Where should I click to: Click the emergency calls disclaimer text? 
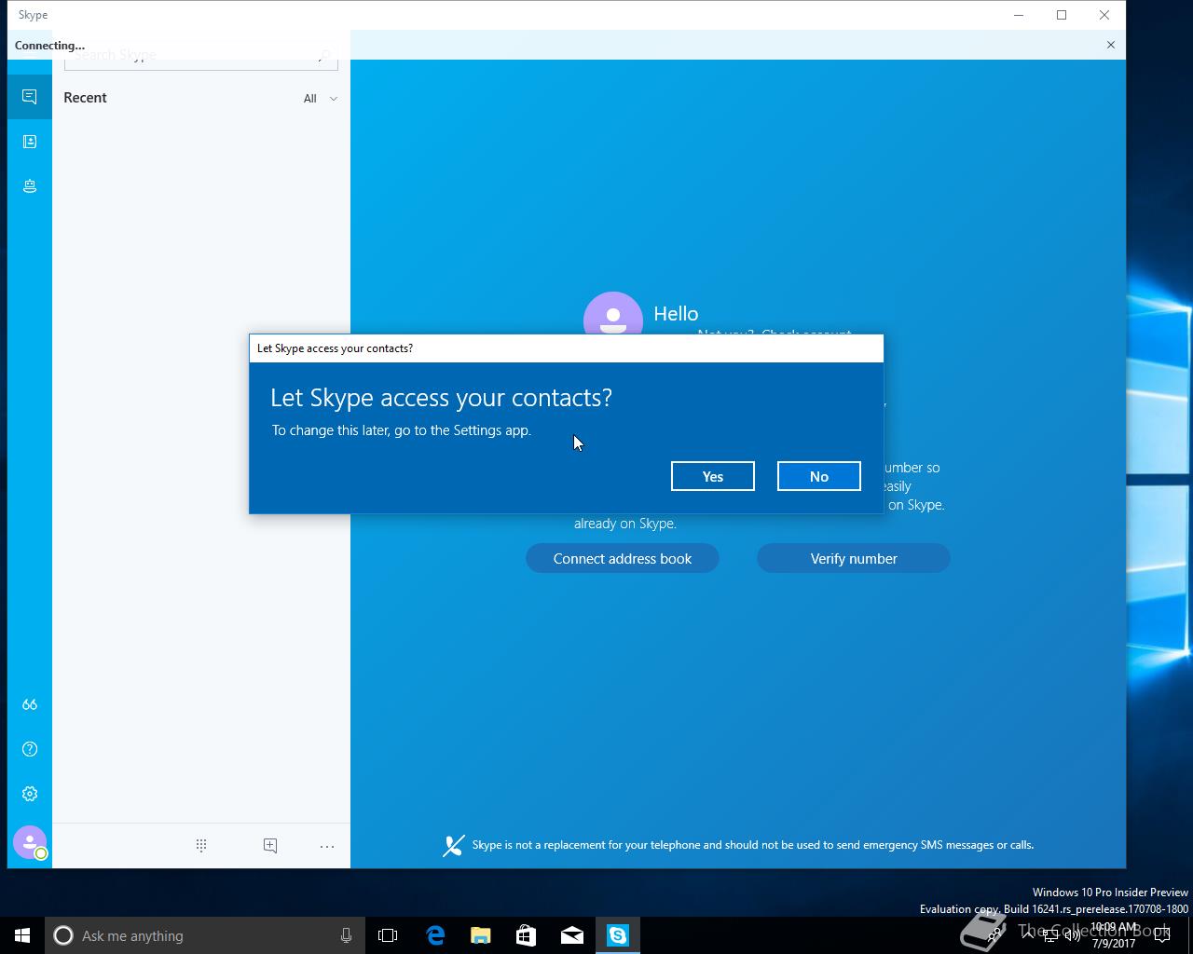[753, 845]
